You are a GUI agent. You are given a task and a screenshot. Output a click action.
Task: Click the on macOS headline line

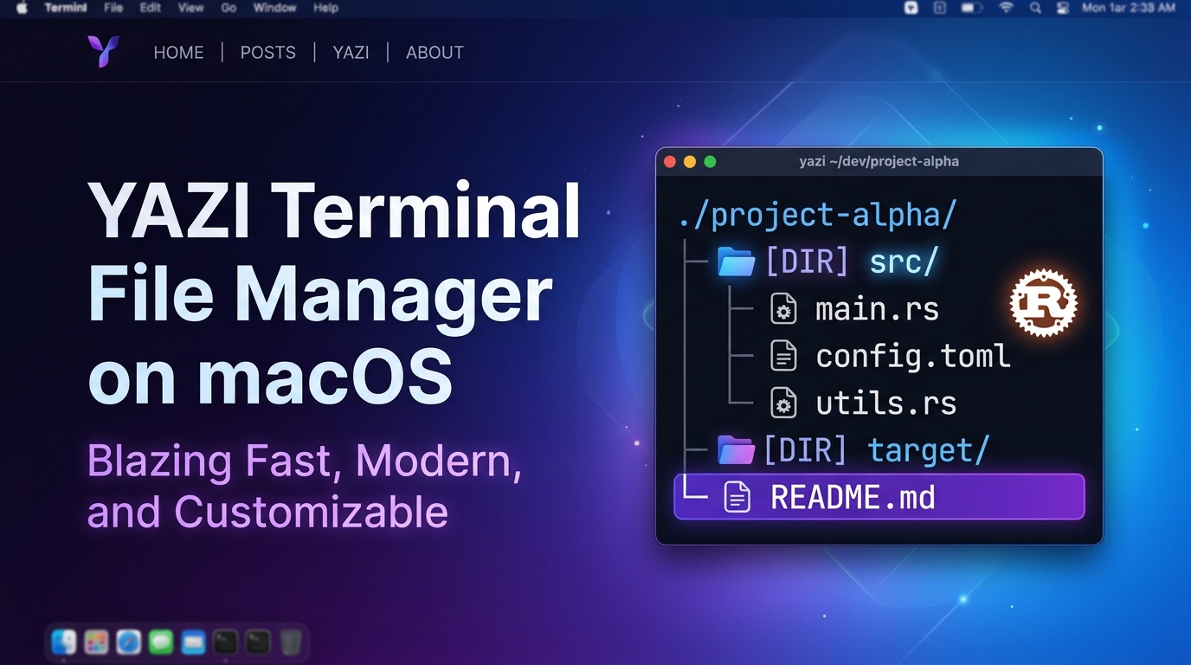[x=270, y=378]
